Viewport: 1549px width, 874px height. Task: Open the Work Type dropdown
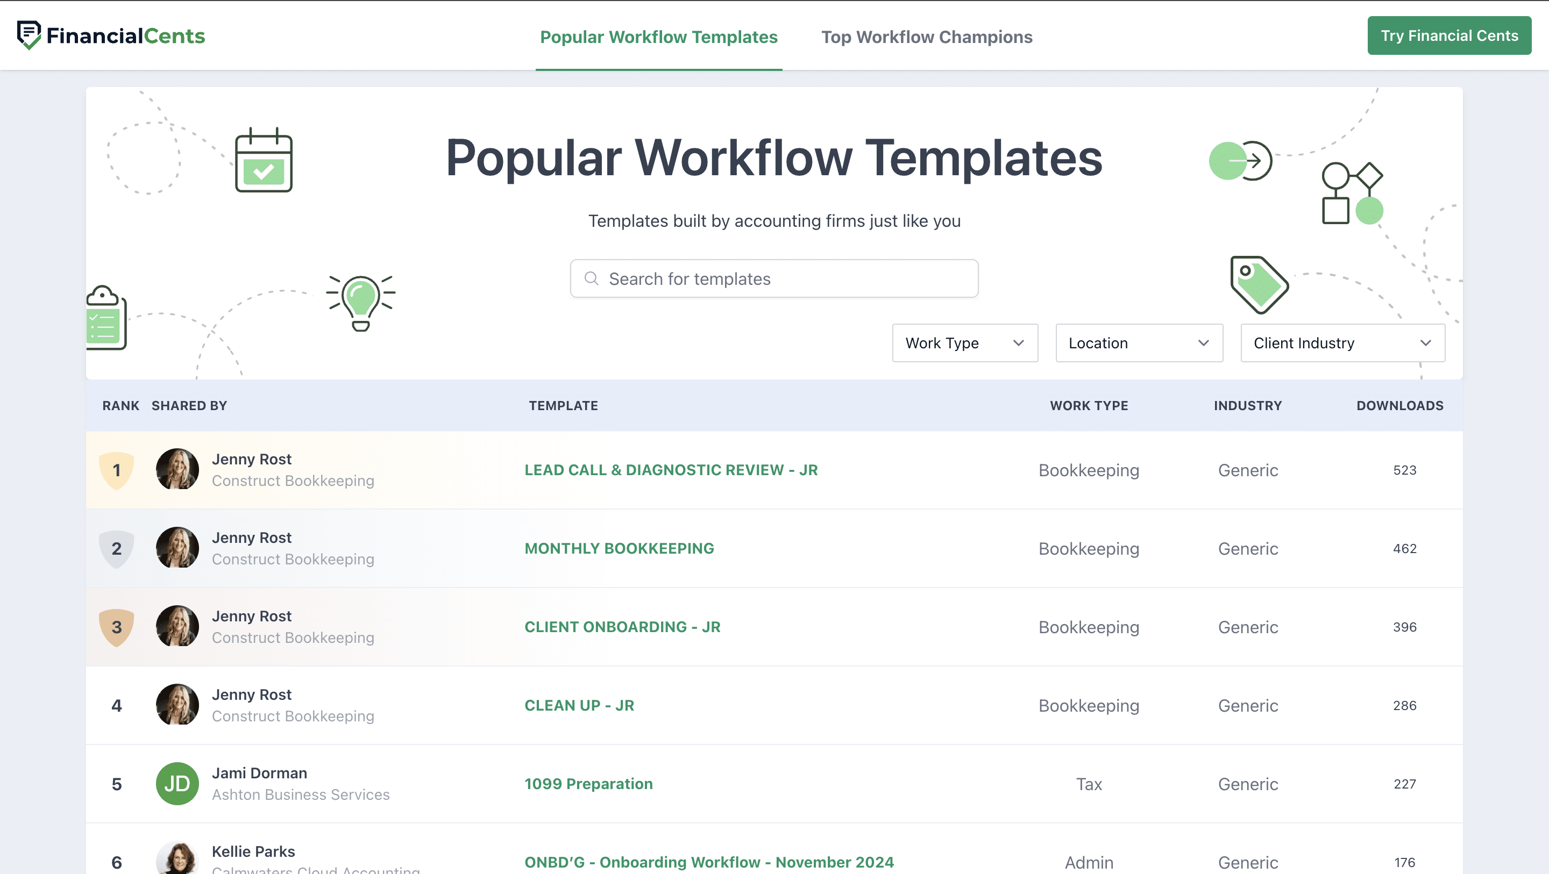(964, 342)
